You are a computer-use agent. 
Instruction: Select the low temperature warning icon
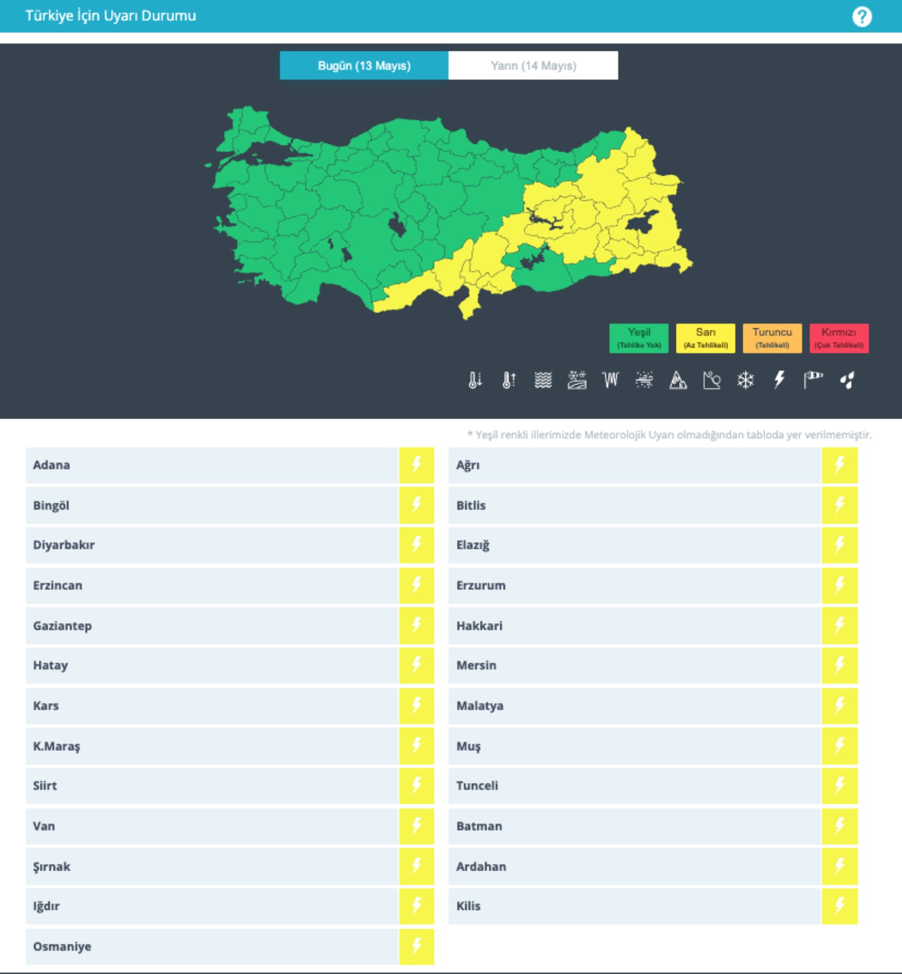point(475,380)
